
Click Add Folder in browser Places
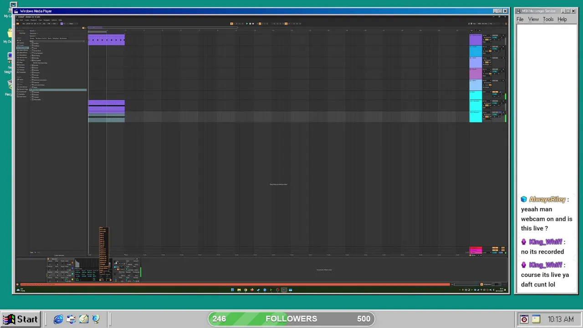(x=23, y=97)
